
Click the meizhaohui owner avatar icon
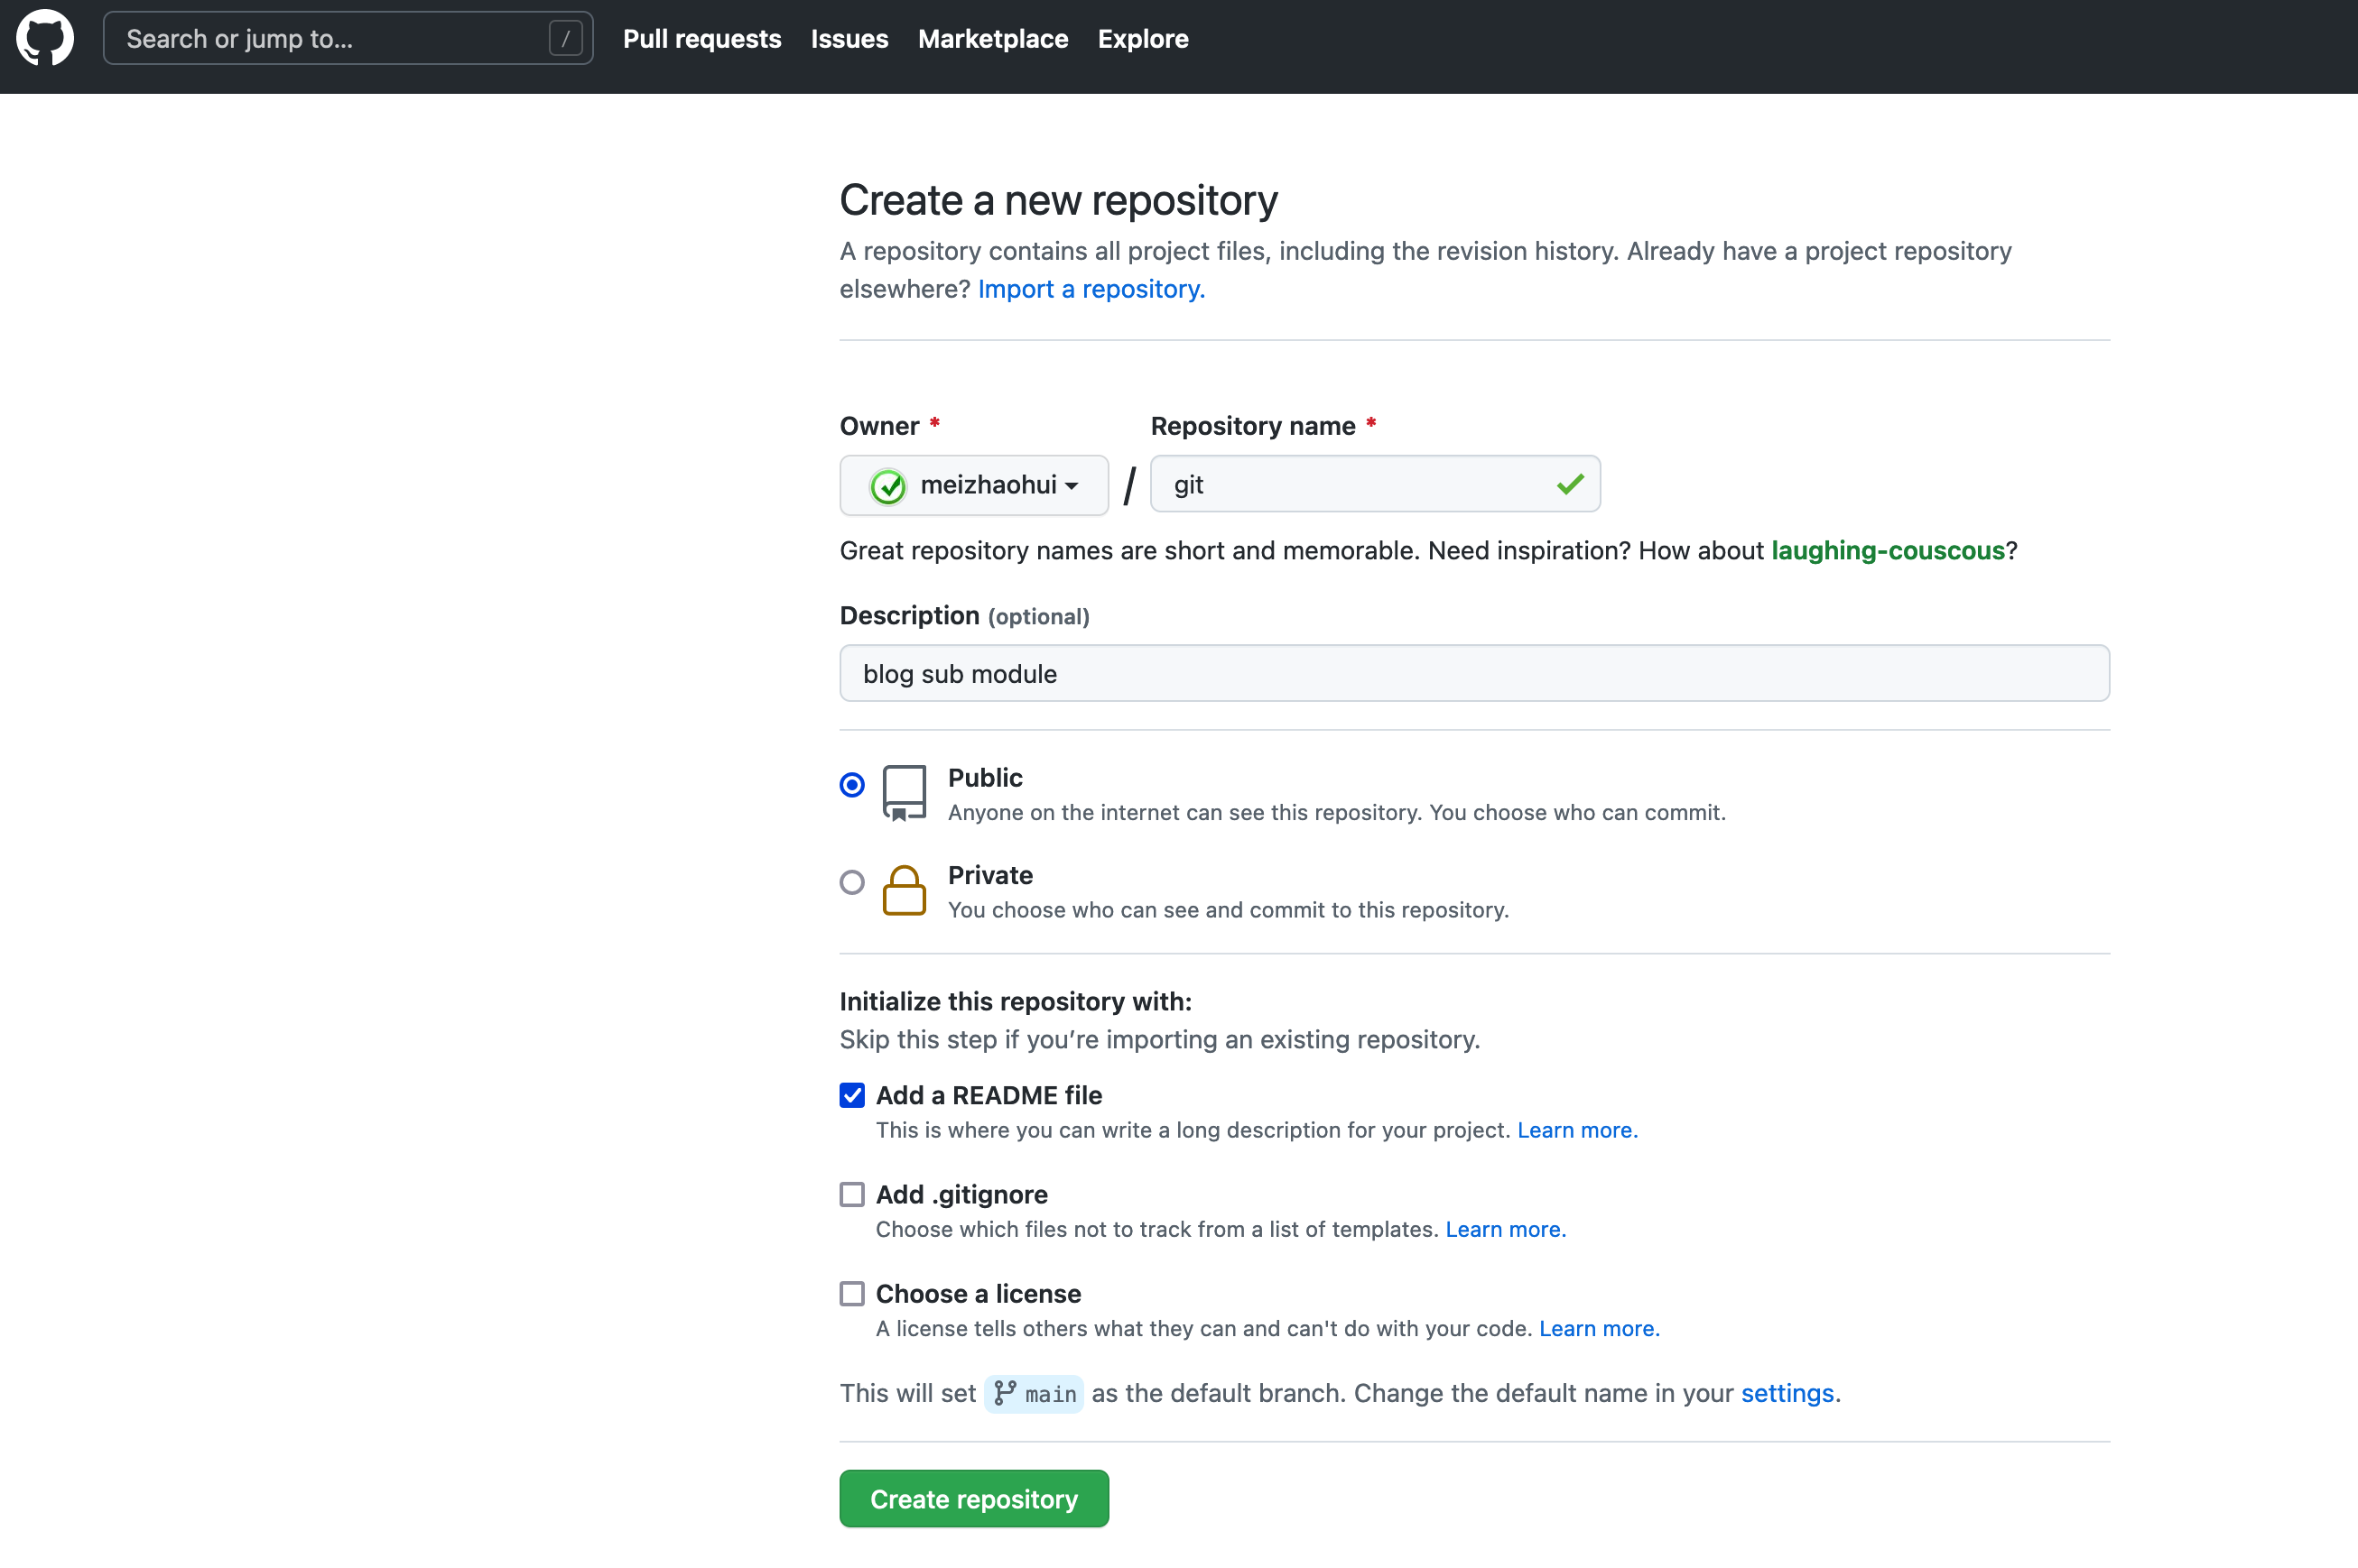(887, 486)
